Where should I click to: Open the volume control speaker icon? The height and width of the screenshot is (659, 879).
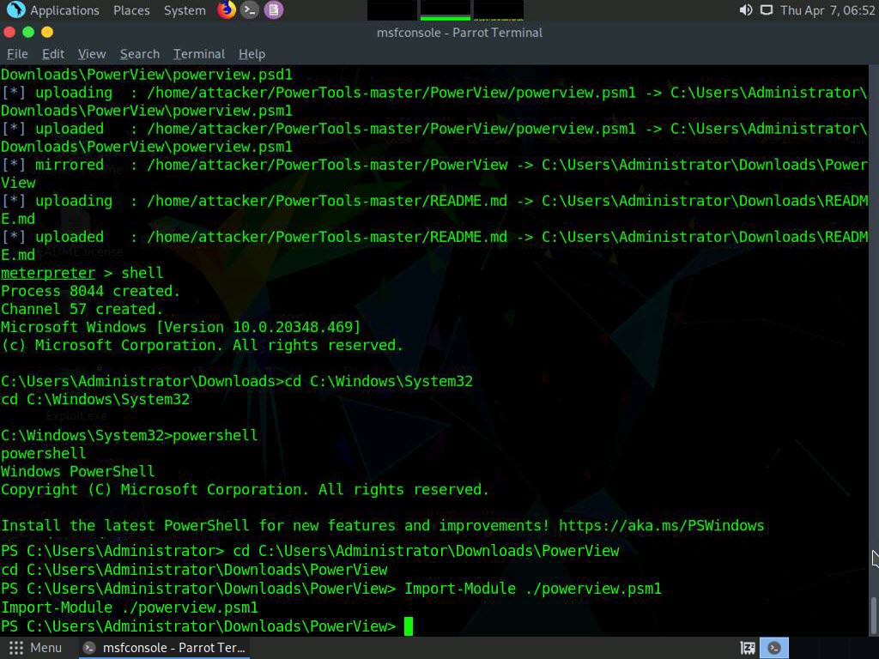(745, 10)
